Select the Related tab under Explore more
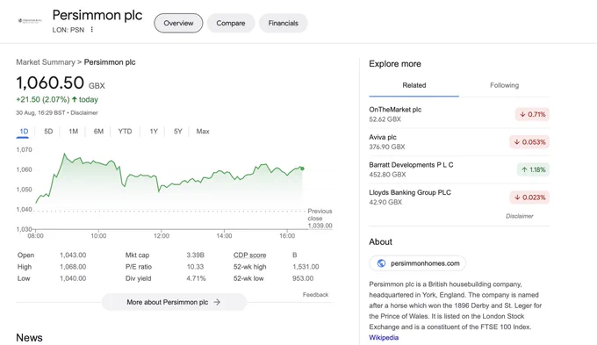Image resolution: width=597 pixels, height=345 pixels. (414, 85)
